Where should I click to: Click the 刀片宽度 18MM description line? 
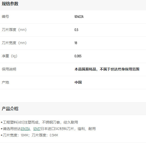[29, 135]
